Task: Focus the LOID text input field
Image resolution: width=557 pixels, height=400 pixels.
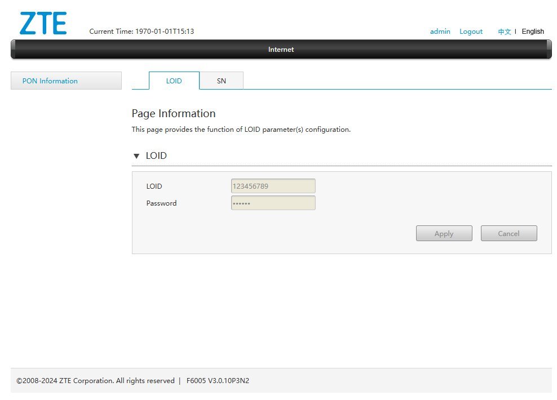Action: coord(273,186)
